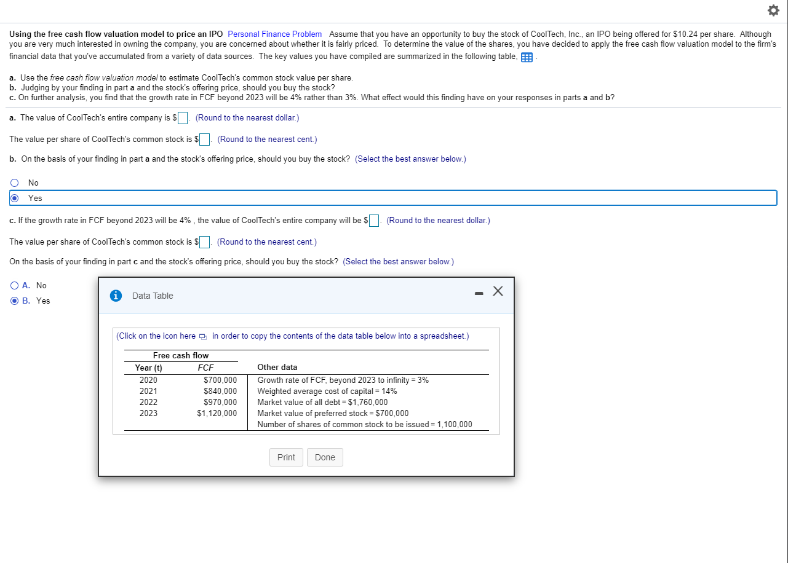Click the year 2023 cell

point(148,413)
